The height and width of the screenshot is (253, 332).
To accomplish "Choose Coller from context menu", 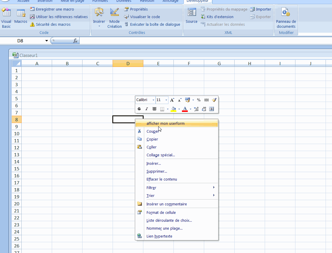I will (177, 147).
